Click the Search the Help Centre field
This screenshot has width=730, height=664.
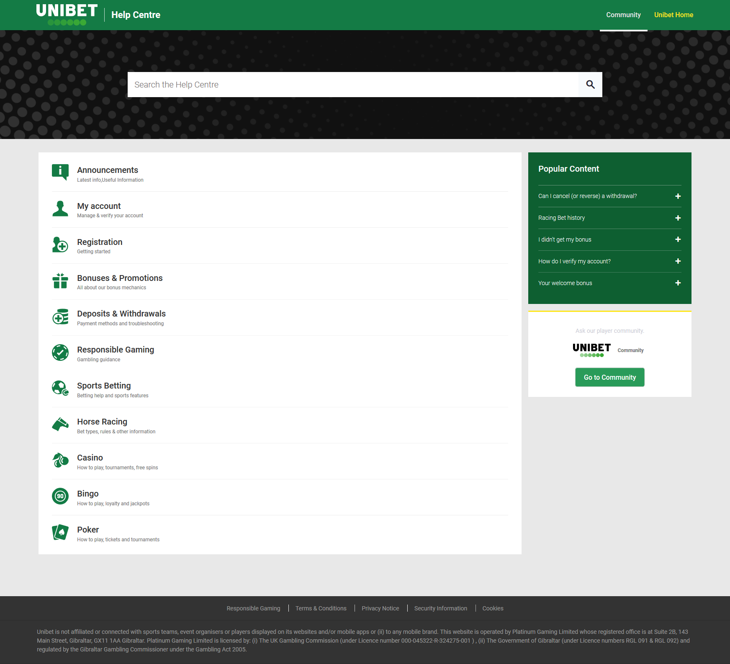pos(353,85)
